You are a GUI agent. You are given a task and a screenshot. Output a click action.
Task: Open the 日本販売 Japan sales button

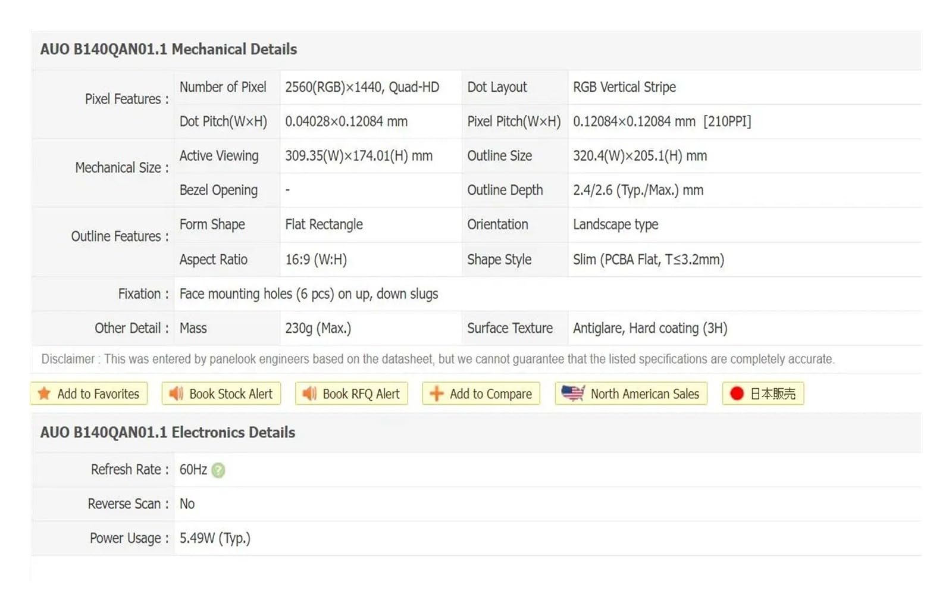[x=763, y=394]
